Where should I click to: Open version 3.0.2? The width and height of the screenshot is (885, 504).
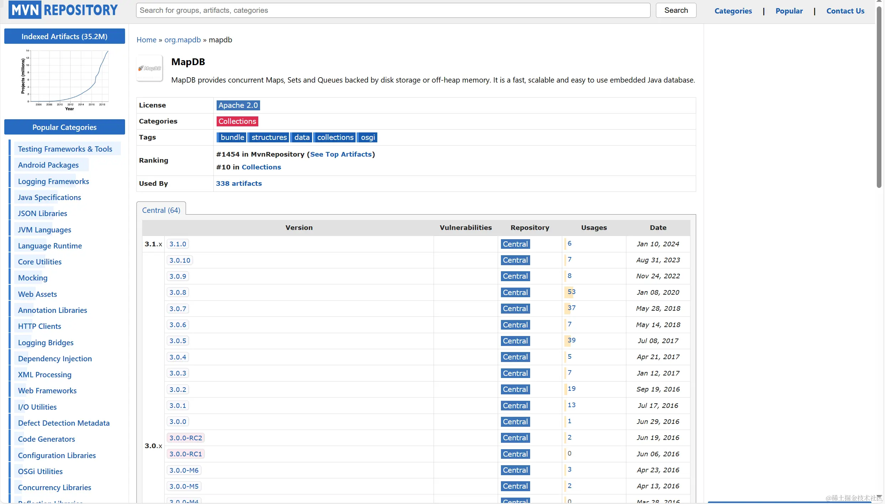178,390
